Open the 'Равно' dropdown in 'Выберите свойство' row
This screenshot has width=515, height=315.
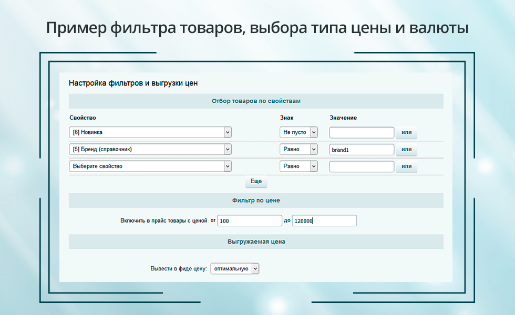pyautogui.click(x=298, y=166)
